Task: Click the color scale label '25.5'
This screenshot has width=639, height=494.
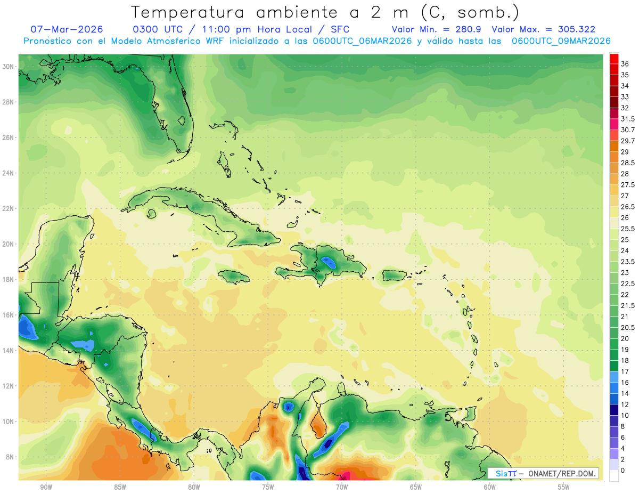Action: (x=628, y=229)
